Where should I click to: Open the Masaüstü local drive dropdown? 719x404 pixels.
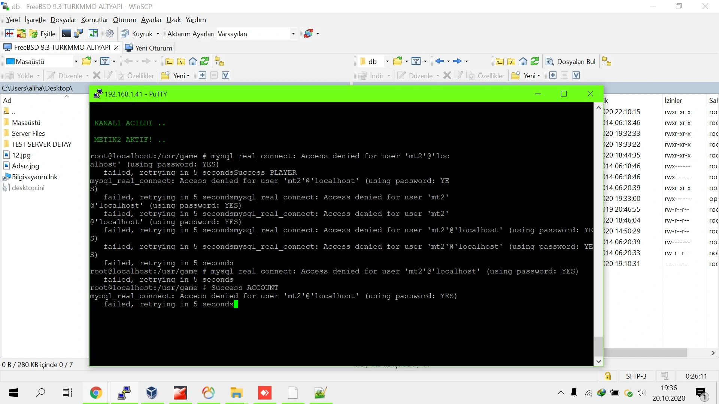[x=76, y=61]
